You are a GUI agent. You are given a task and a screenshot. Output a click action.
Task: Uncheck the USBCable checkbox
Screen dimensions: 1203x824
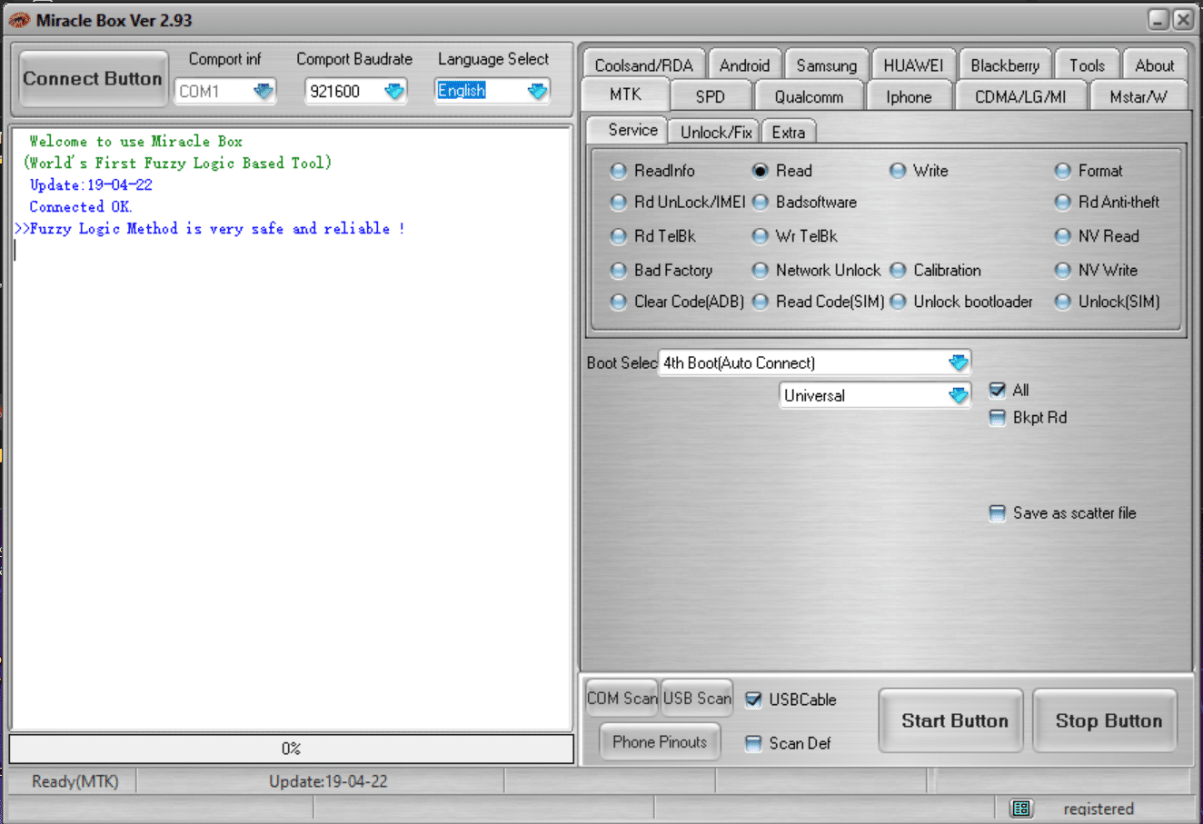tap(753, 700)
